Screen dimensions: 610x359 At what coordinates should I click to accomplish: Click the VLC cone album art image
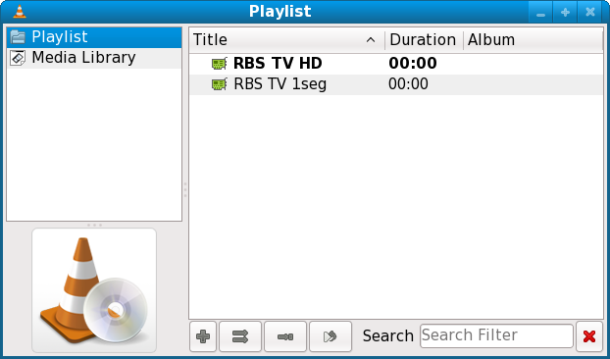(x=94, y=290)
